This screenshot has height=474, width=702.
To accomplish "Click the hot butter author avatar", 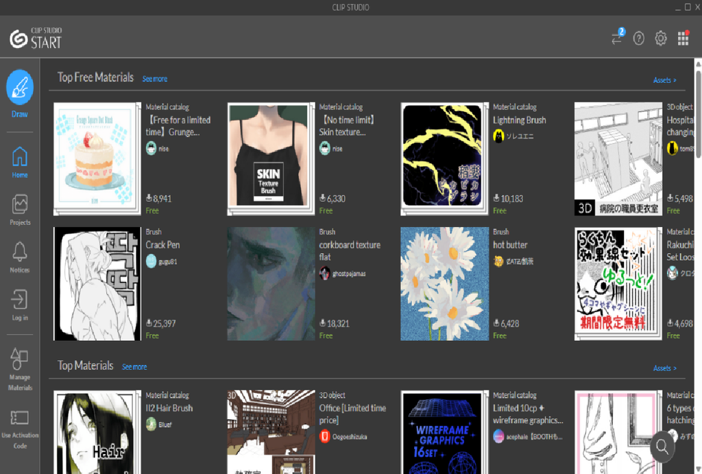I will click(498, 261).
